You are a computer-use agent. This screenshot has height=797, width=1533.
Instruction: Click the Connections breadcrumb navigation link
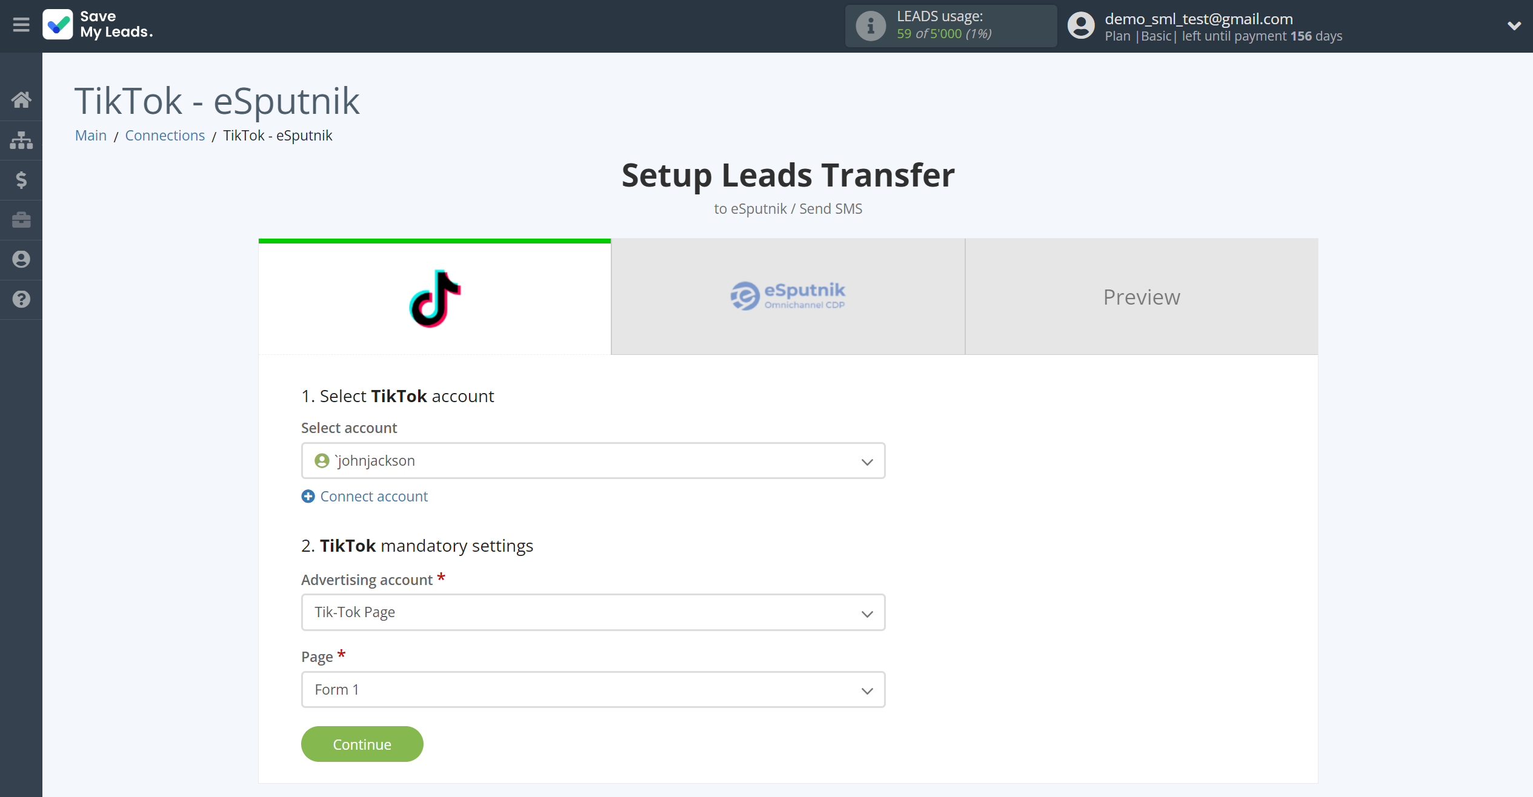pyautogui.click(x=165, y=134)
